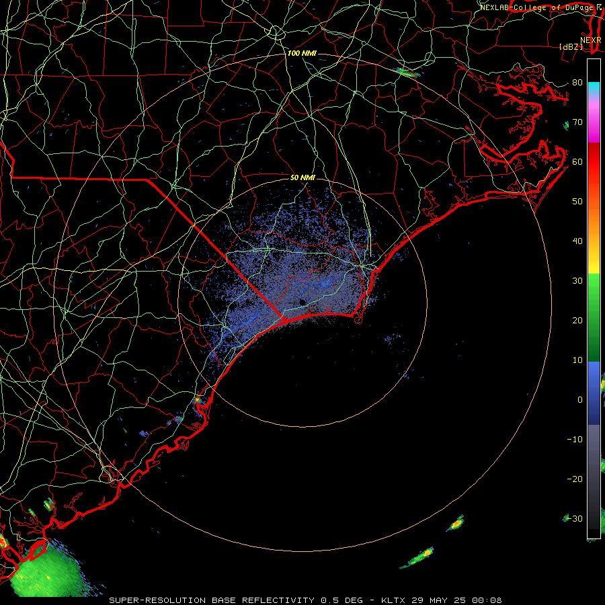This screenshot has width=605, height=605.
Task: Click the -20 value on the color scale
Action: pyautogui.click(x=575, y=479)
